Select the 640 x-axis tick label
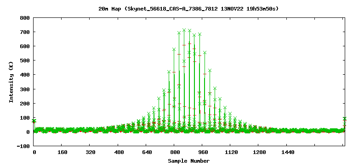The image size is (353, 165). pos(147,152)
